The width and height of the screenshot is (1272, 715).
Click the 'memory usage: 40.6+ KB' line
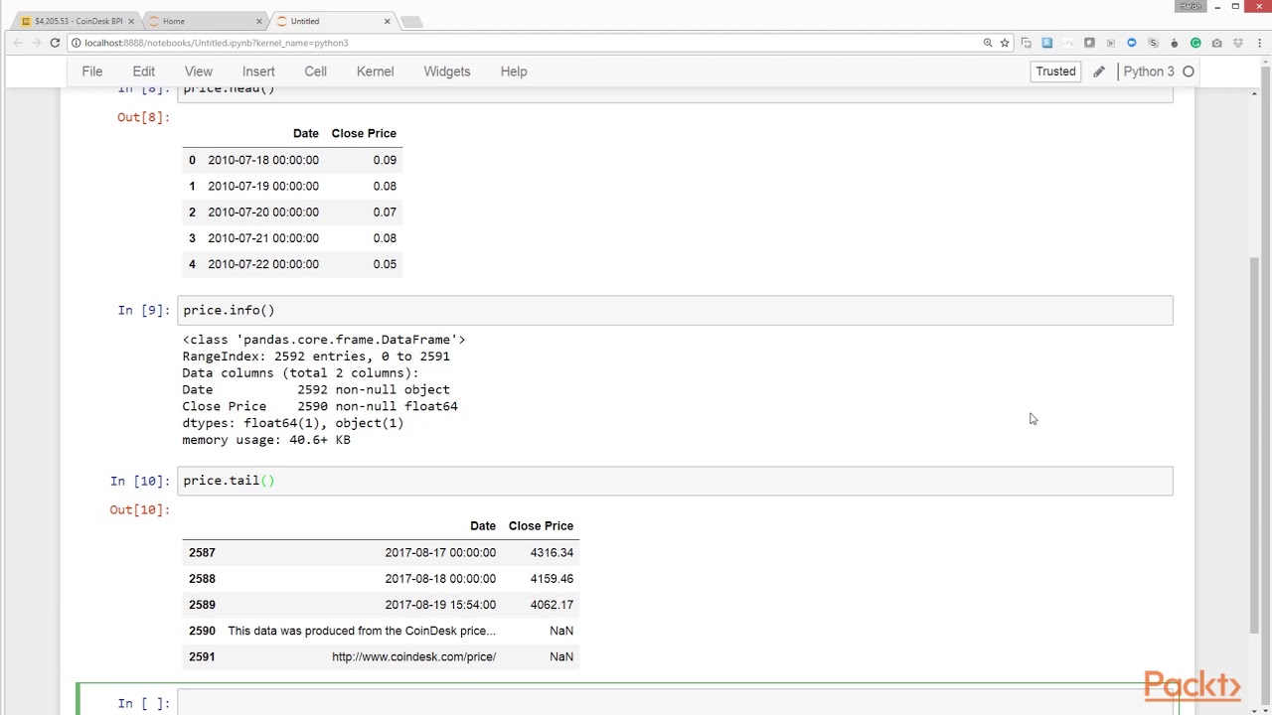[x=266, y=440]
